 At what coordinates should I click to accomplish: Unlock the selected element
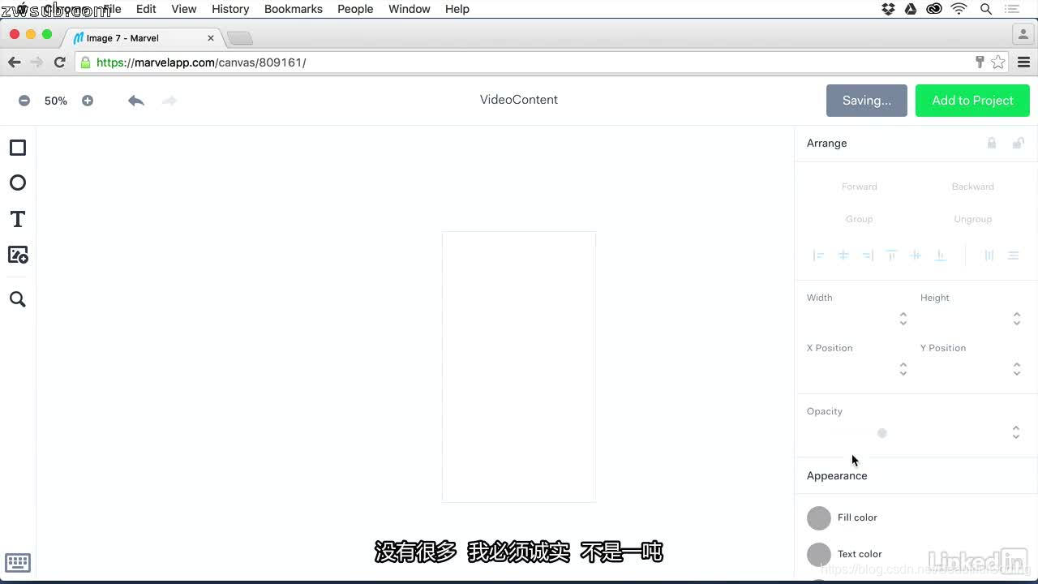coord(1019,143)
